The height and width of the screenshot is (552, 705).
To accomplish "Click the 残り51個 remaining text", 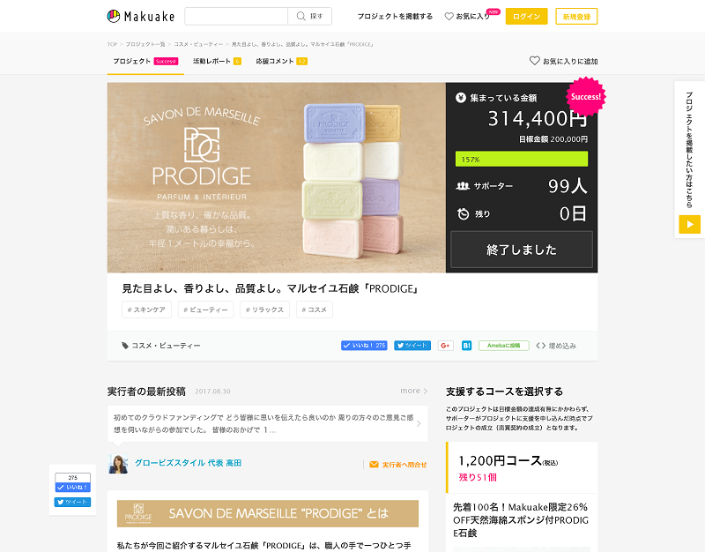I will point(478,477).
